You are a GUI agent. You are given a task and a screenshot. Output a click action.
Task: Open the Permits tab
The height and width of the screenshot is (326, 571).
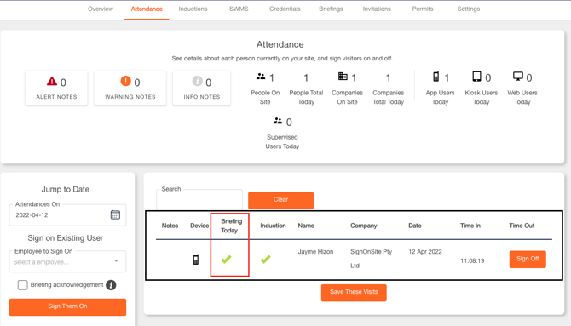(423, 9)
